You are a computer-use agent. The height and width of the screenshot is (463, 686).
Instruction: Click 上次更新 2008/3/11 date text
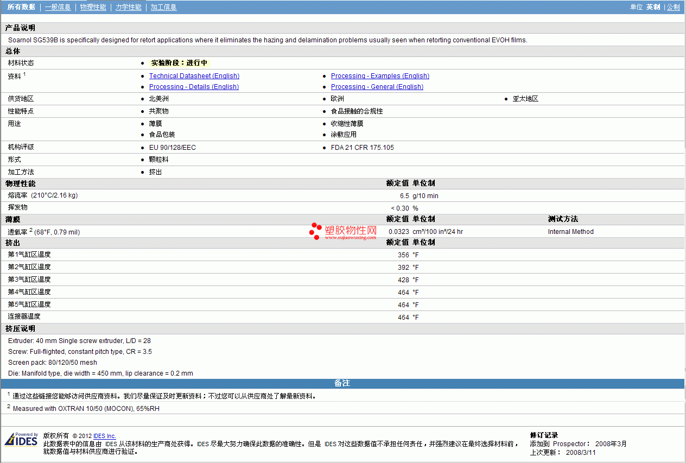(x=563, y=452)
